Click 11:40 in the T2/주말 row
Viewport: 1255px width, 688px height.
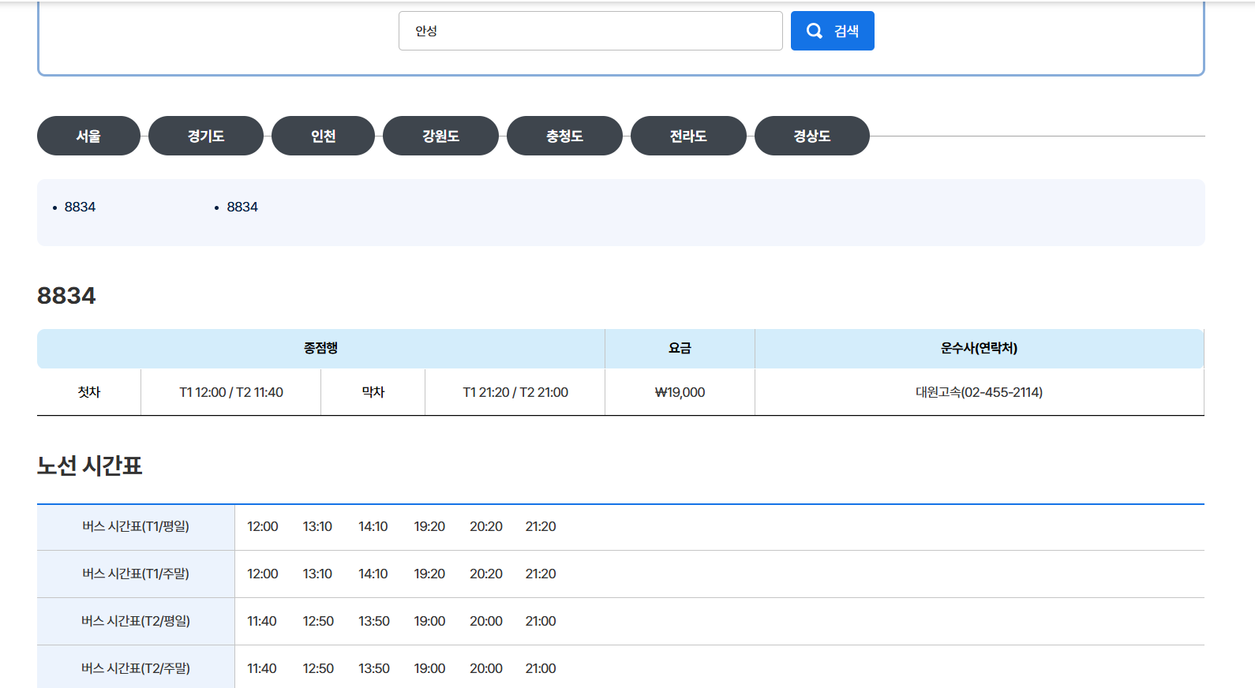(262, 668)
